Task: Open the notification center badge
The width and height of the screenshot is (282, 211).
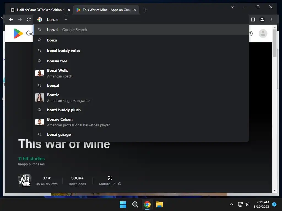Action: click(x=274, y=204)
